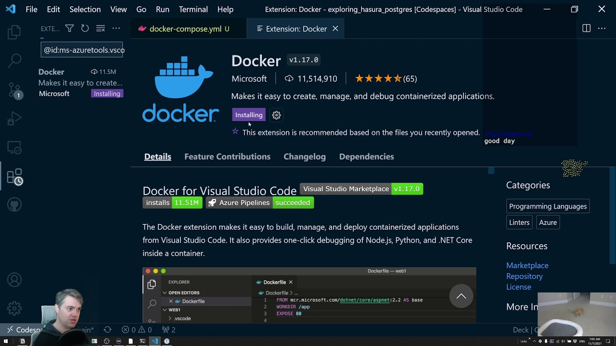Open the Windows notification center icon
616x346 pixels.
coord(608,341)
